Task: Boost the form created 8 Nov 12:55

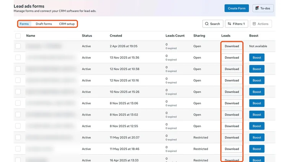Action: point(257,126)
